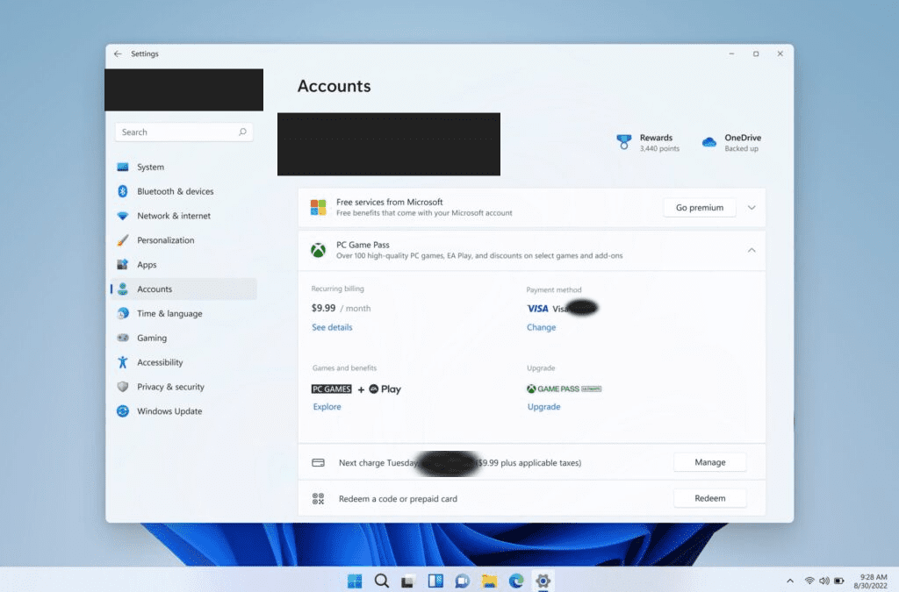Click the credit card icon beside Next charge
This screenshot has height=592, width=899.
click(x=318, y=462)
